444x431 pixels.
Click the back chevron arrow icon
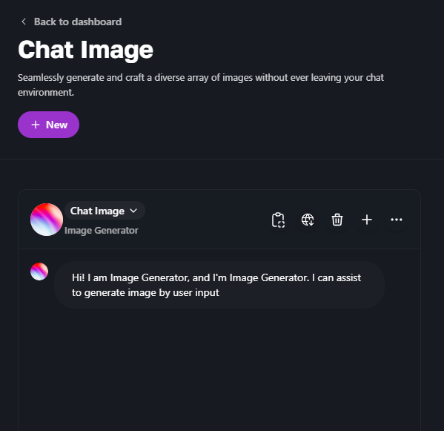tap(24, 22)
